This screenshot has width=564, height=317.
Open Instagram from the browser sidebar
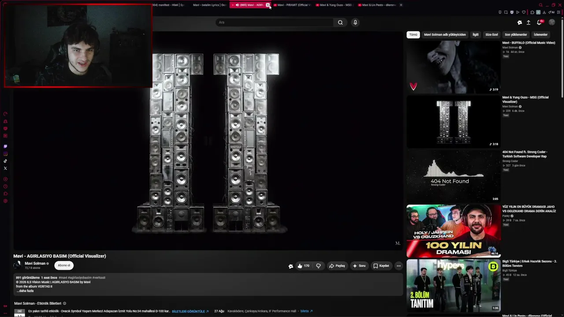click(5, 154)
